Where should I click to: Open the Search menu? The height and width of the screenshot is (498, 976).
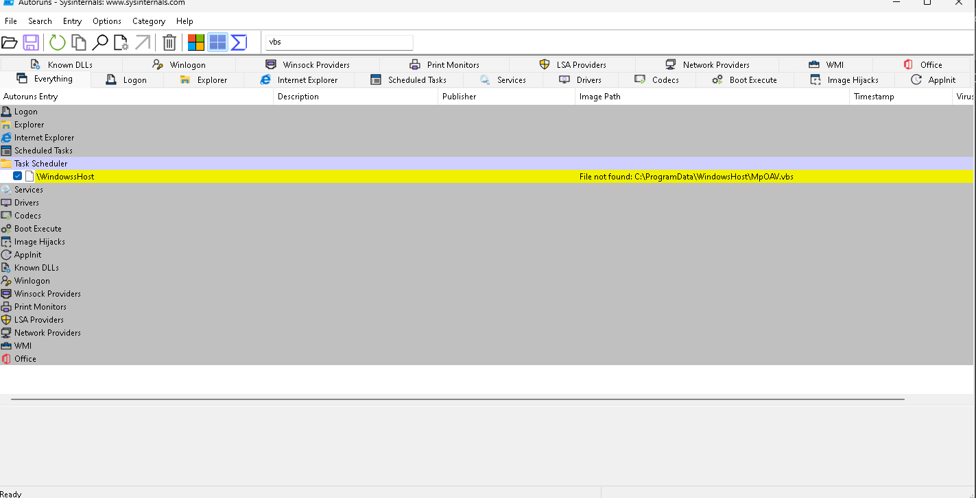[x=40, y=21]
